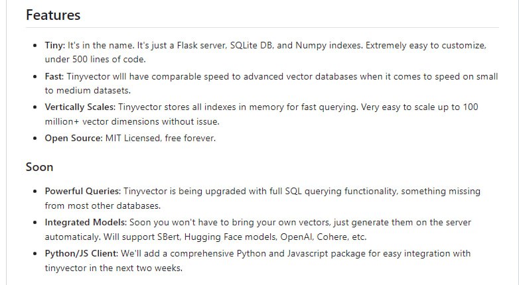Click the Features heading
Viewport: 519px width, 285px height.
(x=53, y=15)
